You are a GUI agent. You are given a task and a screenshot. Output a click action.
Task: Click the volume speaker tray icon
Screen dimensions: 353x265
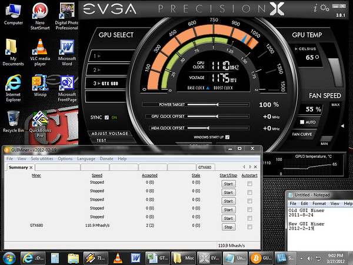tap(310, 259)
